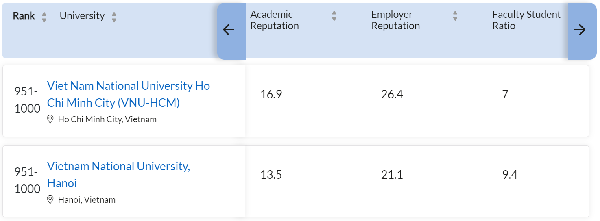Click the sort arrows beside Rank

44,17
